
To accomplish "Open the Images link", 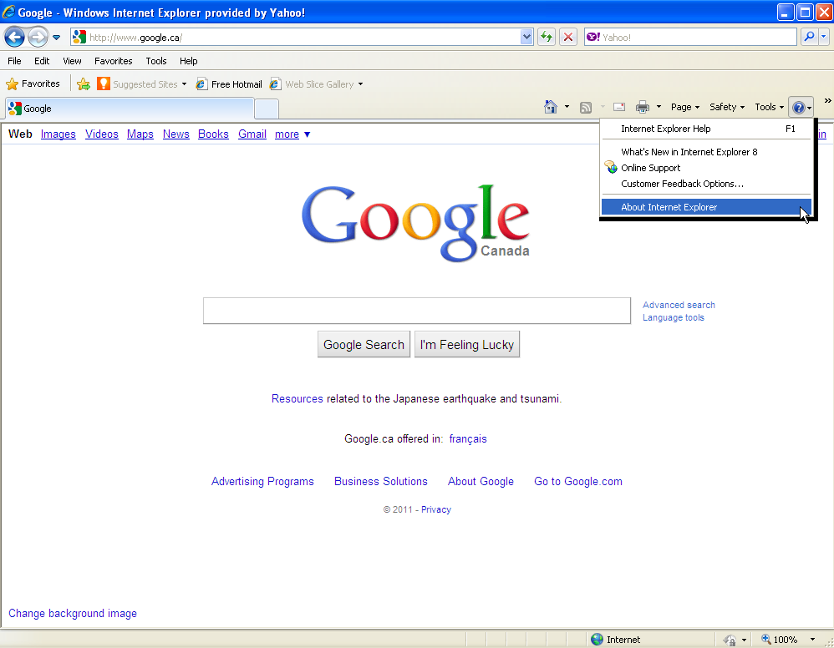I will pos(58,134).
